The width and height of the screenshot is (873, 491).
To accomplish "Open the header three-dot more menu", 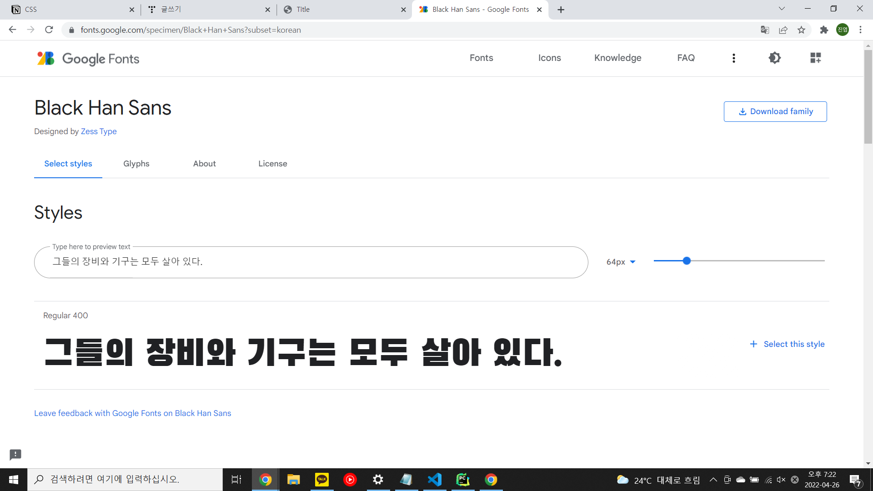I will (734, 58).
